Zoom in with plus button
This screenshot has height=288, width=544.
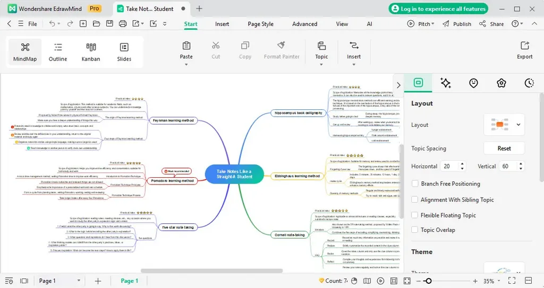click(x=475, y=281)
